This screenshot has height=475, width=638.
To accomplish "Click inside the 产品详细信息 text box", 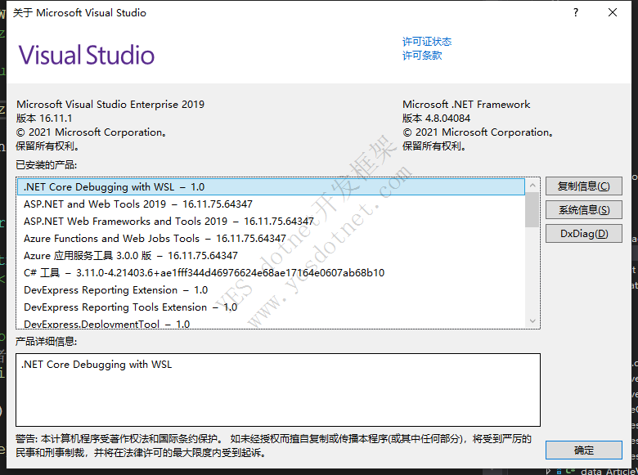I will [x=278, y=390].
